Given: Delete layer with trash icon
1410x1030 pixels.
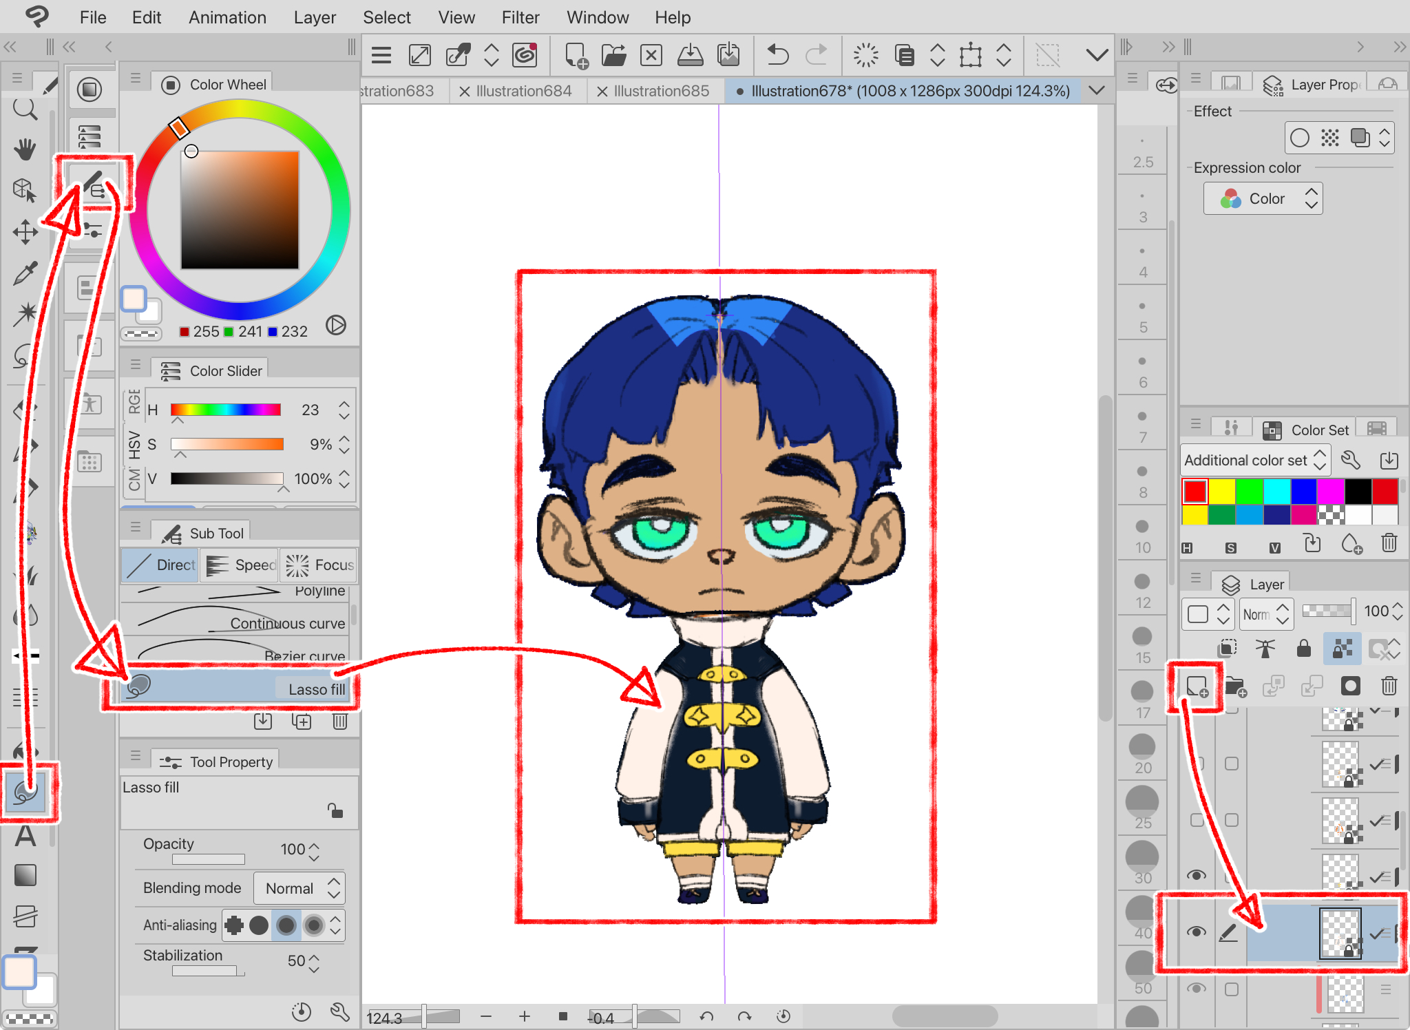Looking at the screenshot, I should tap(1389, 686).
